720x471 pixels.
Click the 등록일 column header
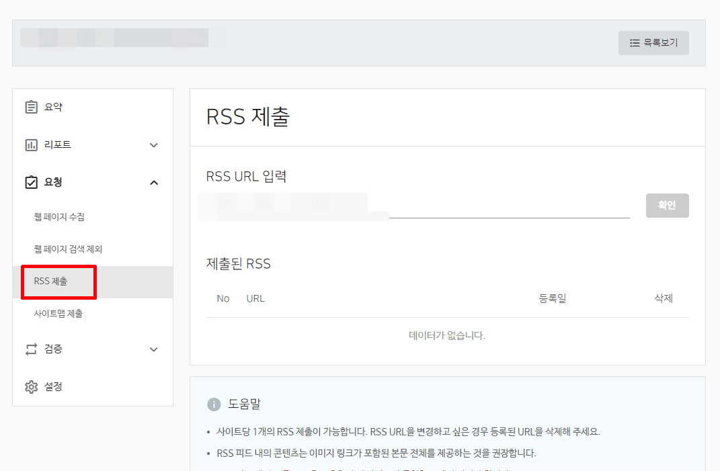[x=553, y=298]
